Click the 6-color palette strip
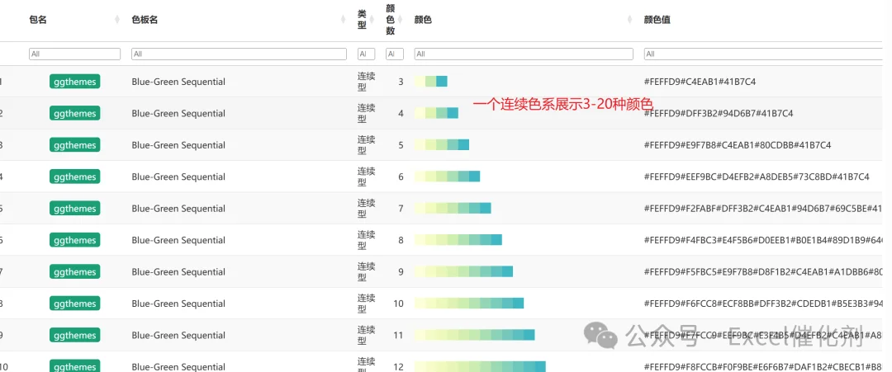The height and width of the screenshot is (372, 892). [447, 177]
